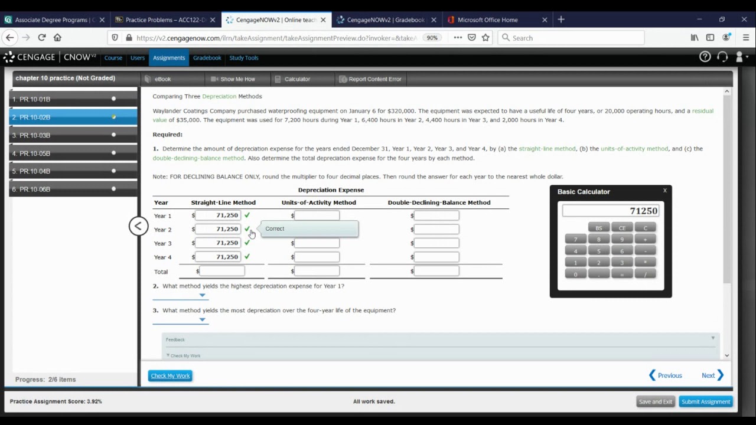Go back with the browser back arrow

10,38
